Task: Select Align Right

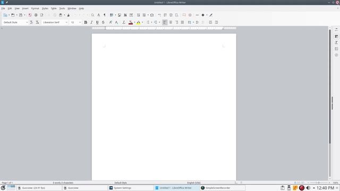Action: point(176,22)
